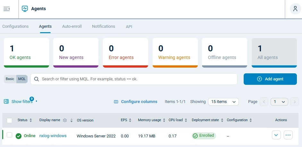Switch to the API tab
302x147 pixels.
click(x=129, y=27)
